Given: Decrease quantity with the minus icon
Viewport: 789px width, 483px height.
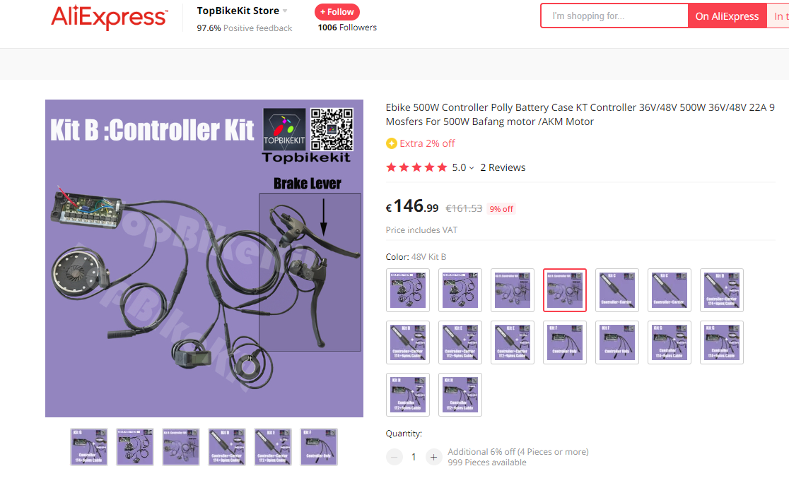Looking at the screenshot, I should [x=394, y=457].
